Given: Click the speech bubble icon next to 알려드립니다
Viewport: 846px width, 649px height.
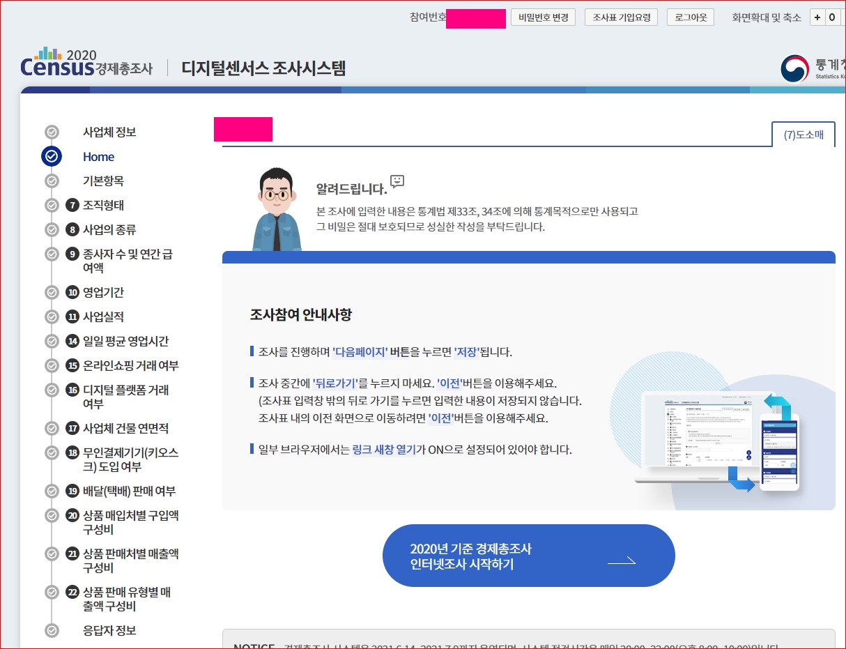Looking at the screenshot, I should tap(397, 181).
